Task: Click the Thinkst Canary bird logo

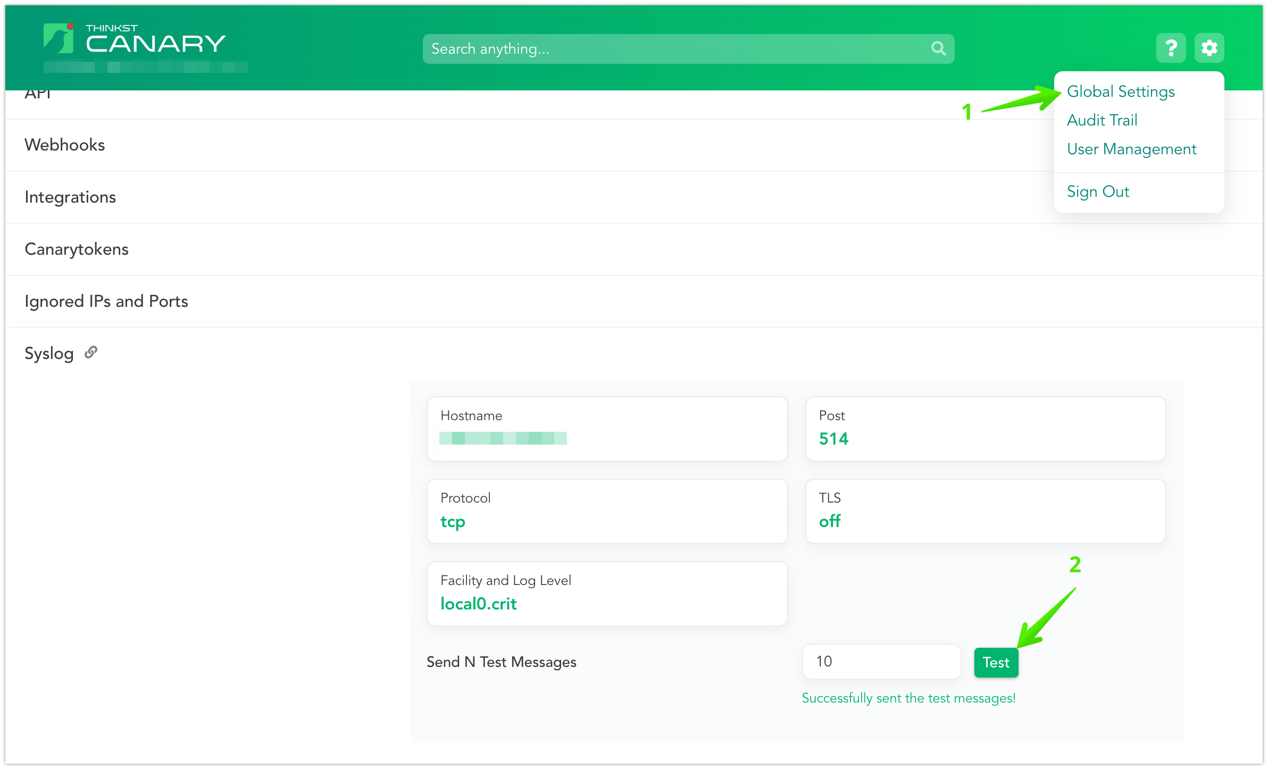Action: [x=59, y=38]
